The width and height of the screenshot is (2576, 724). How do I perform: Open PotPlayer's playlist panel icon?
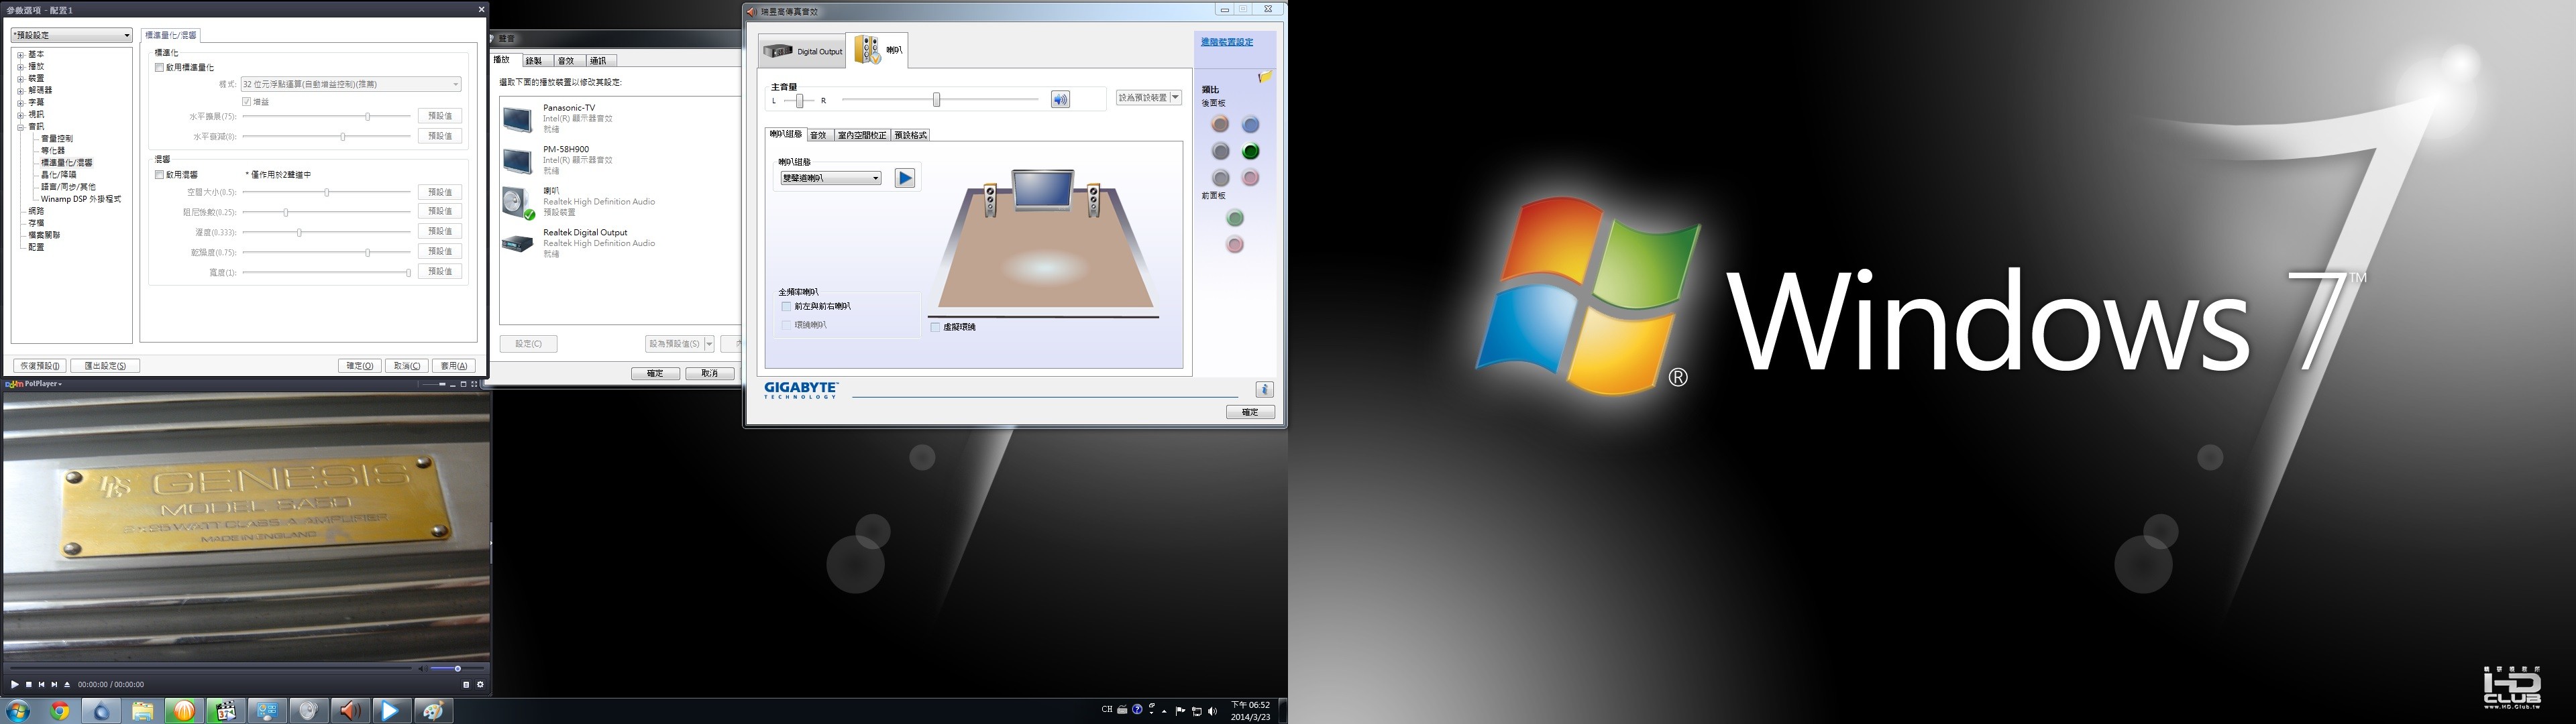pos(466,684)
